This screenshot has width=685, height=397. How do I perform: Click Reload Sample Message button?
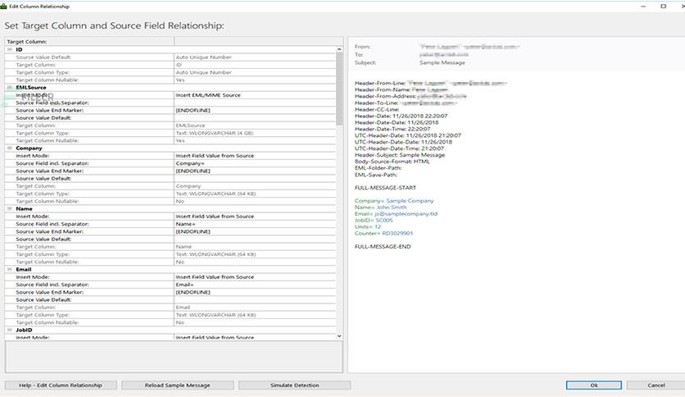tap(177, 386)
